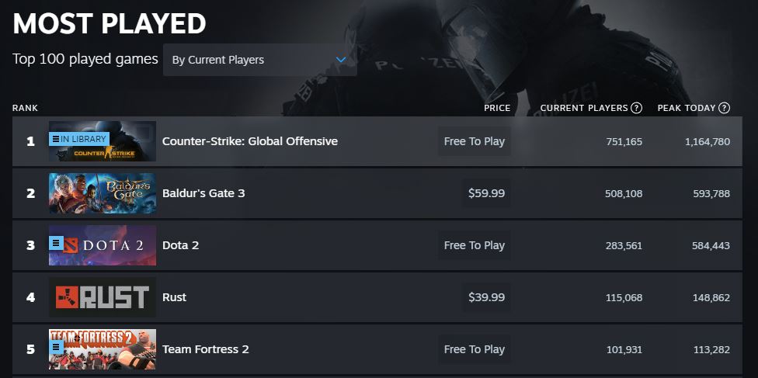Click Free To Play for Team Fortress 2
This screenshot has width=758, height=378.
click(475, 349)
